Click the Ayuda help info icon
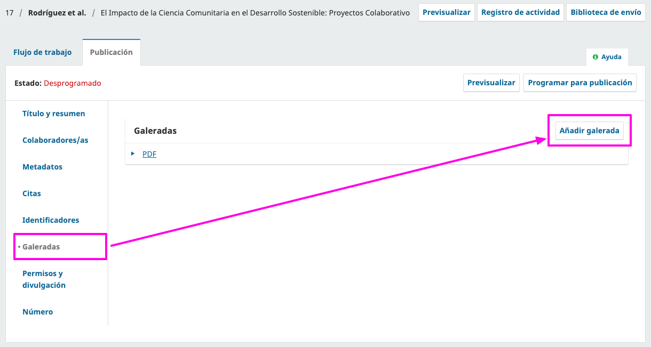651x347 pixels. click(x=596, y=57)
